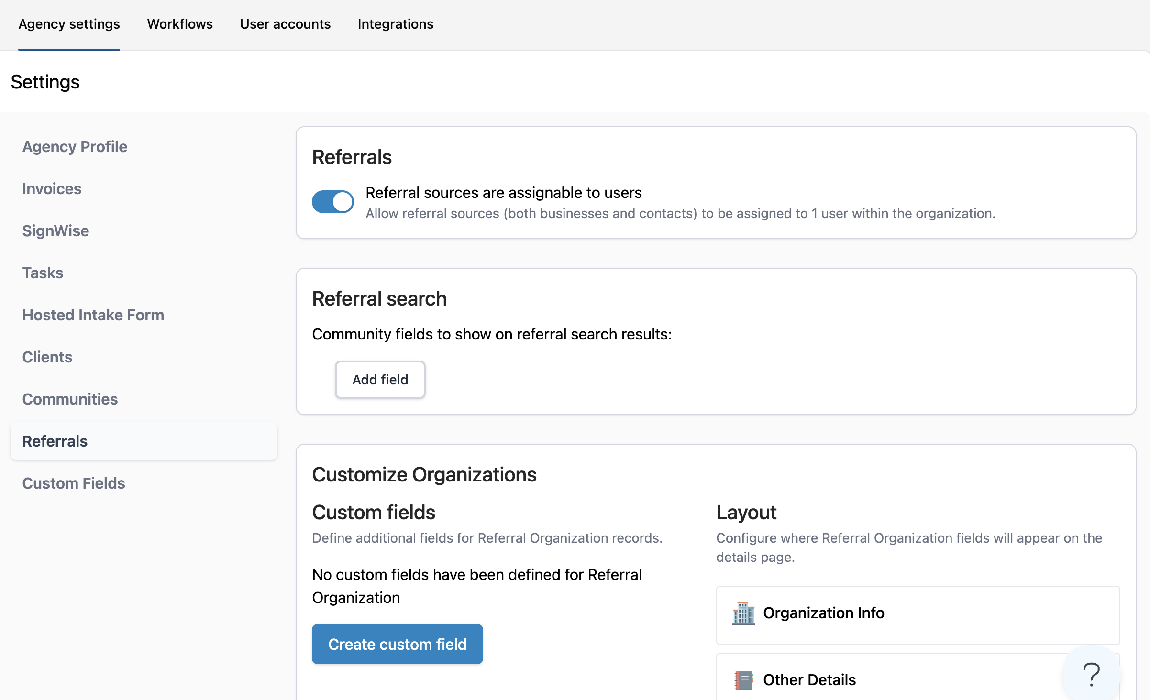1150x700 pixels.
Task: Toggle referral sources assignable to users
Action: pyautogui.click(x=333, y=202)
